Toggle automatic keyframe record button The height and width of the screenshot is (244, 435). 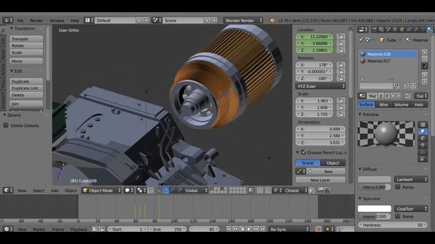click(318, 229)
